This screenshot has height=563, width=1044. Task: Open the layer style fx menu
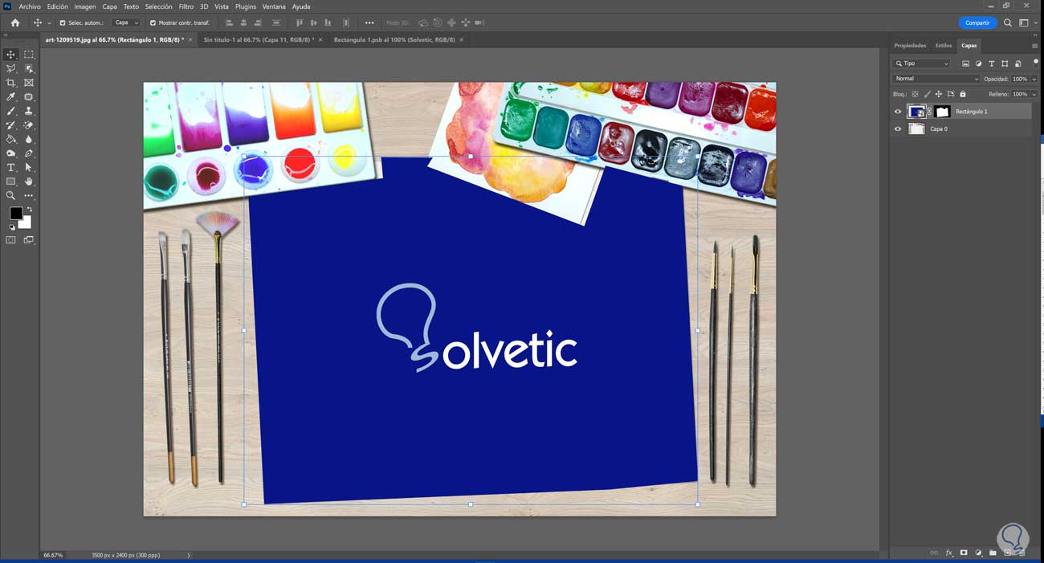coord(949,553)
